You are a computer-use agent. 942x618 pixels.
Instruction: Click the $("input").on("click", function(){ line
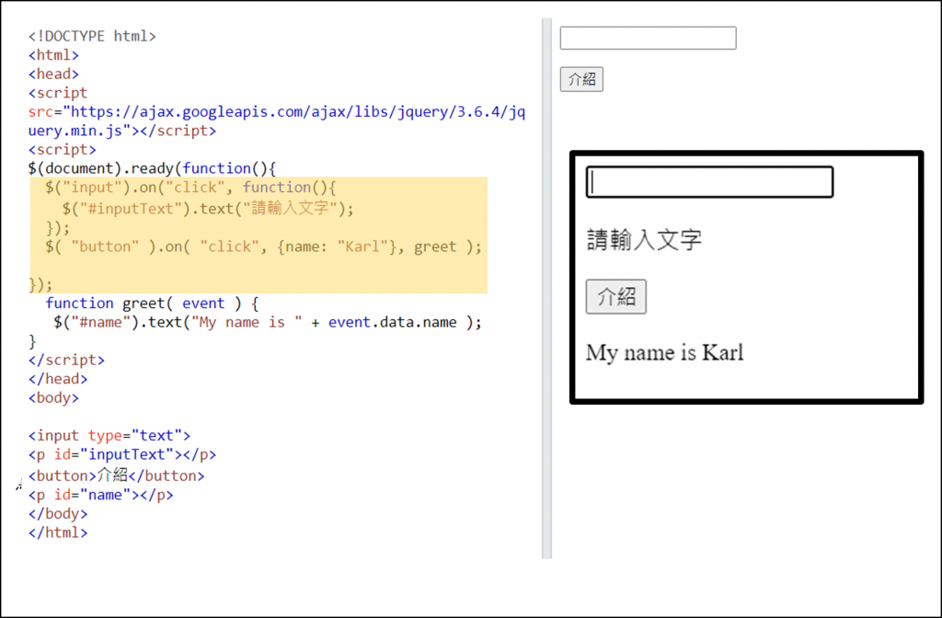(190, 188)
